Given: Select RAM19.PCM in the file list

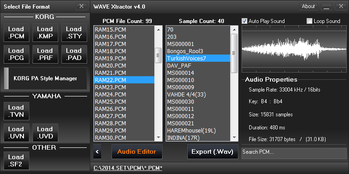Looking at the screenshot, I should click(x=124, y=59).
